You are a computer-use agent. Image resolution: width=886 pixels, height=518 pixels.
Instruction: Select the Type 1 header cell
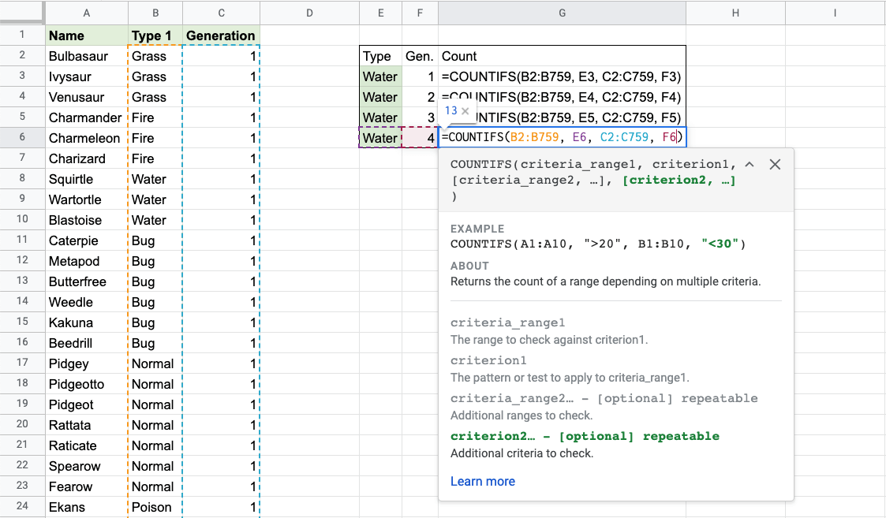click(x=154, y=35)
